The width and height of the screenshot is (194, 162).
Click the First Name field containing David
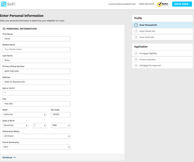[37, 39]
